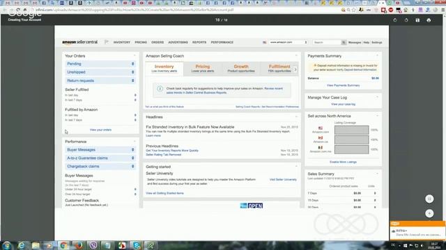
Task: Open Viber from the taskbar
Action: (93, 245)
